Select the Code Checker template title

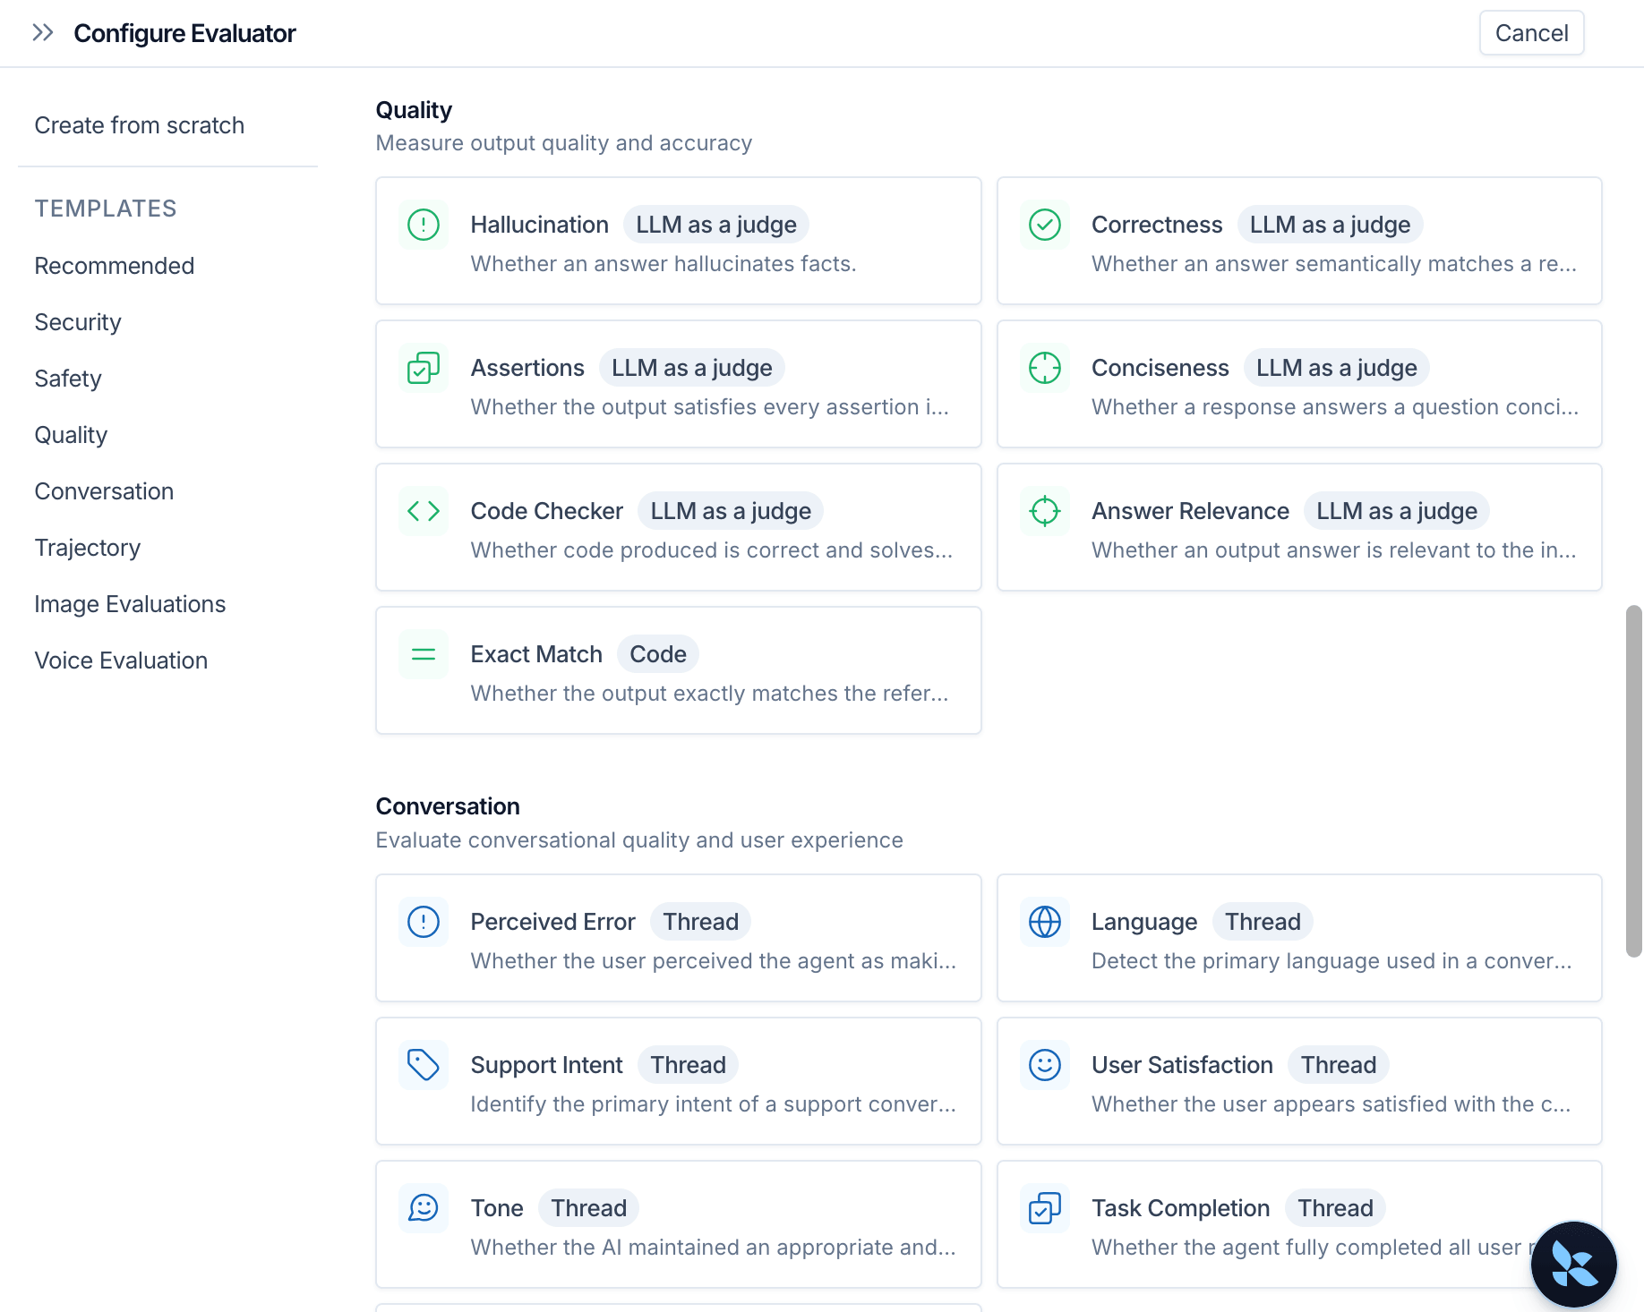[547, 511]
